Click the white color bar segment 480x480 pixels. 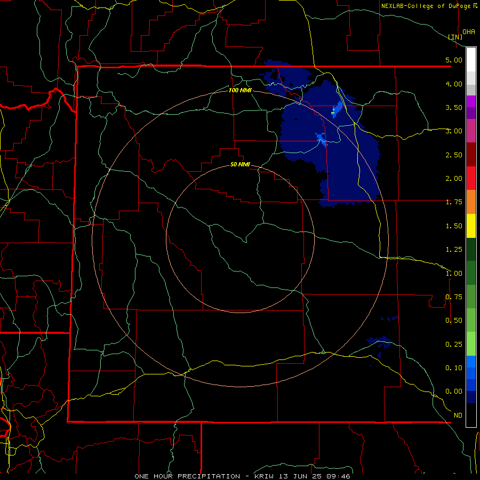click(x=471, y=60)
